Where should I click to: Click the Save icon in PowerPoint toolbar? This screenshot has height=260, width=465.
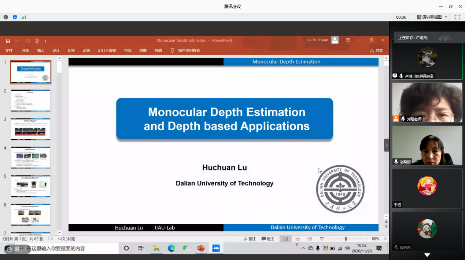point(8,41)
